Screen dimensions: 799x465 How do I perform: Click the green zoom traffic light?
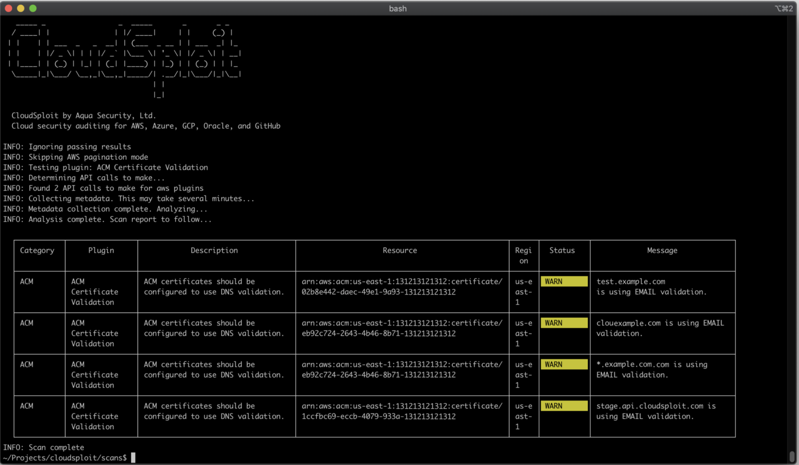[33, 8]
